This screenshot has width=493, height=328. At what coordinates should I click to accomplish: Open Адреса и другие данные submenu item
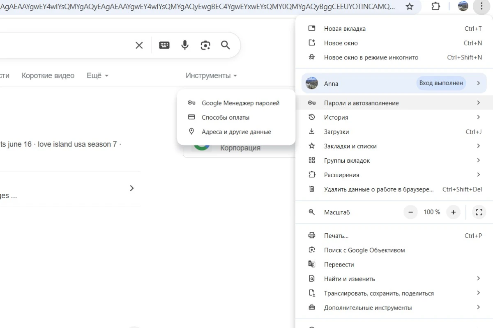pos(236,132)
